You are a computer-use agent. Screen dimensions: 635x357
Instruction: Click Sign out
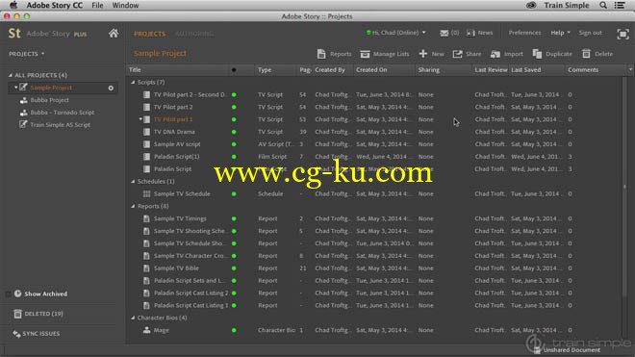590,33
